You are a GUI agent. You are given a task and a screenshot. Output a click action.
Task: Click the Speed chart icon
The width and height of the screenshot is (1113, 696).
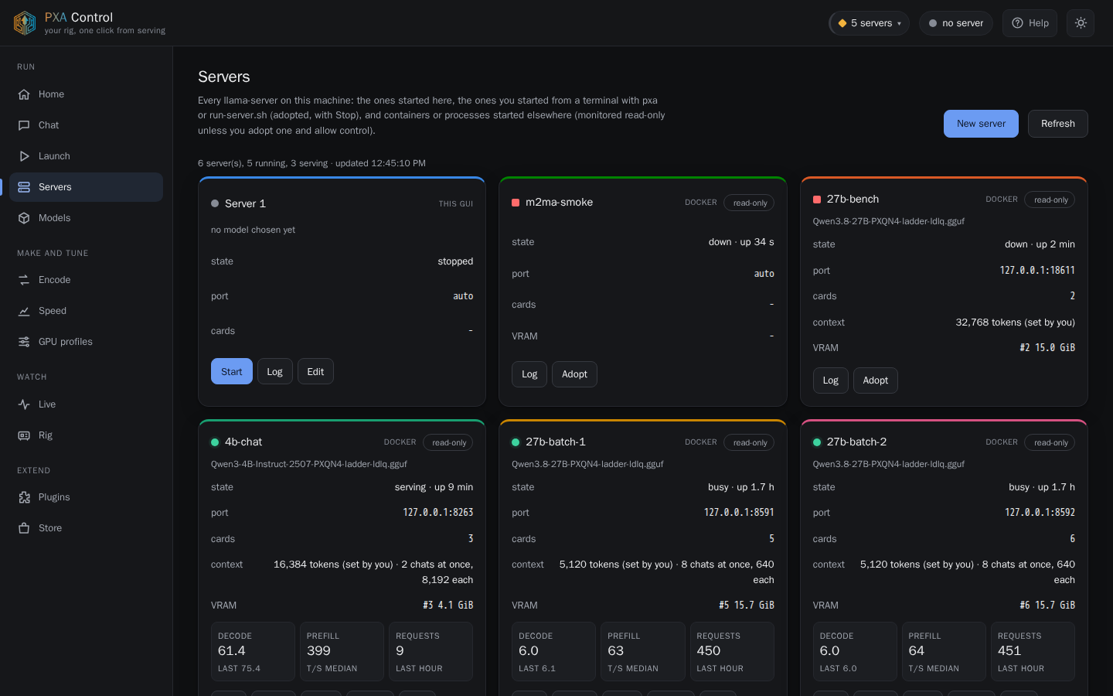[x=24, y=311]
